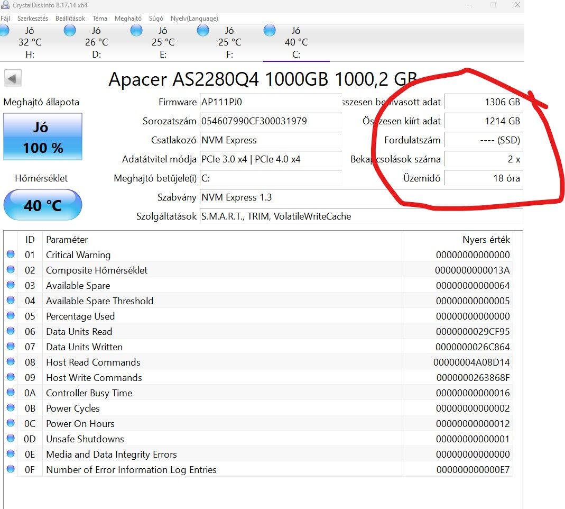Click the status orb for Data Units Written row
565x509 pixels.
11,346
